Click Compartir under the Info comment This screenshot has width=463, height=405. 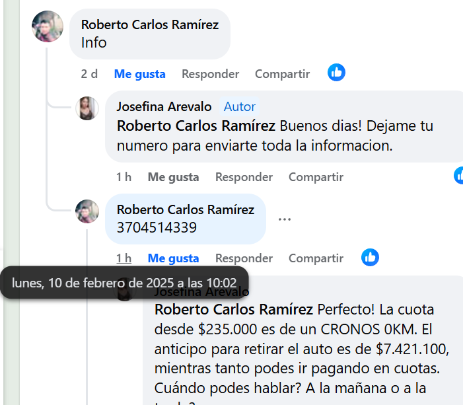pyautogui.click(x=282, y=74)
